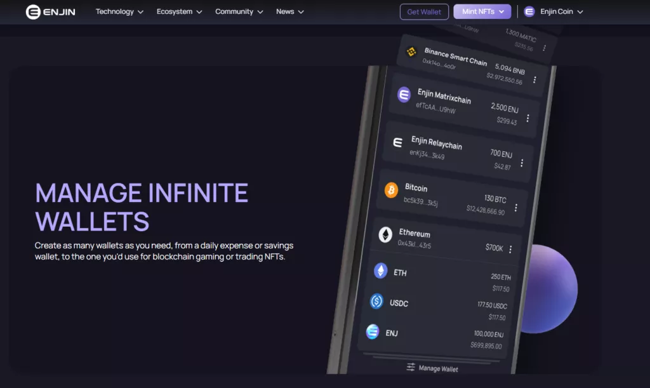
Task: Expand the Community chevron arrow
Action: (x=260, y=12)
